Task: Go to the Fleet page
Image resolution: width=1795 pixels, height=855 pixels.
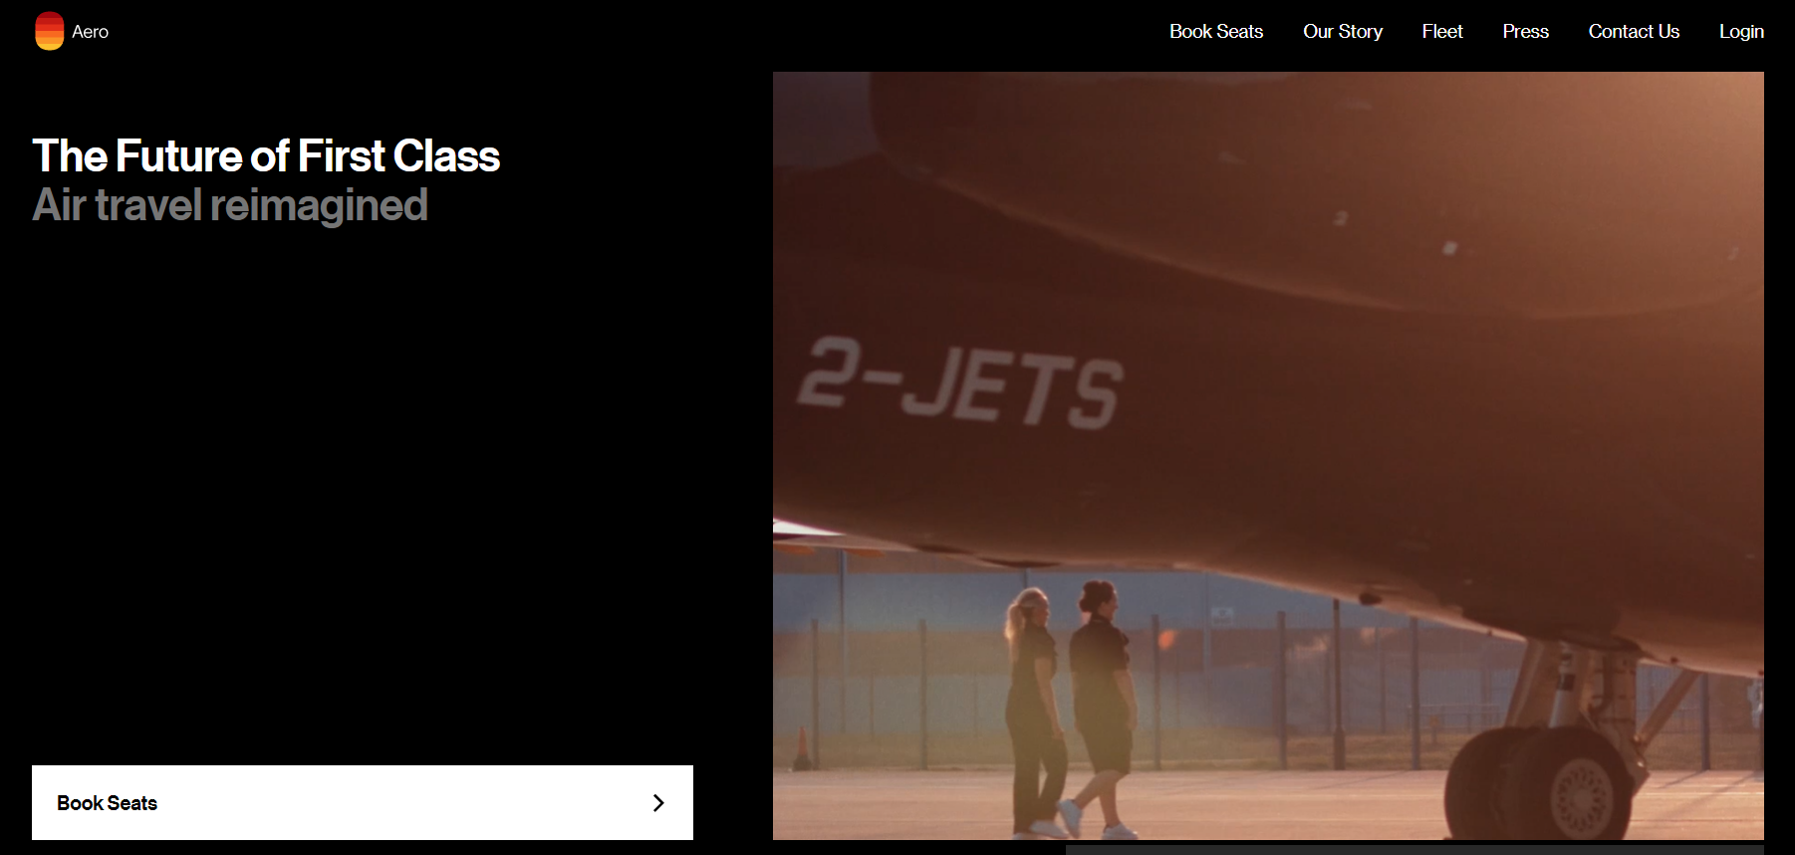Action: point(1442,32)
